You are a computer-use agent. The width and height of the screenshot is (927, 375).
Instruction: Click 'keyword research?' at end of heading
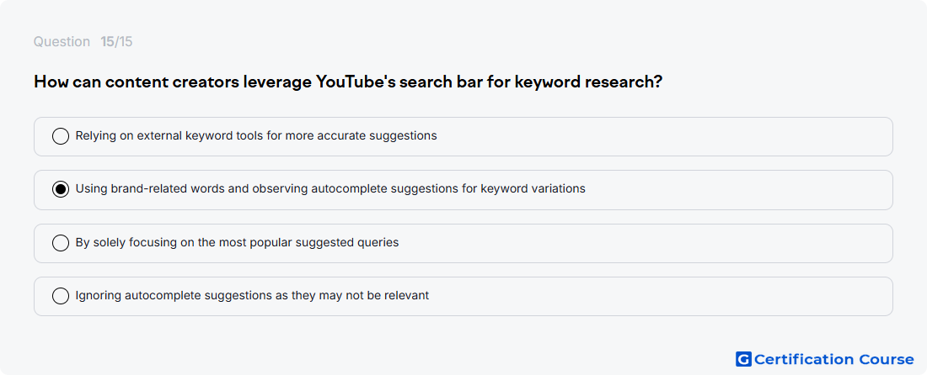coord(588,82)
